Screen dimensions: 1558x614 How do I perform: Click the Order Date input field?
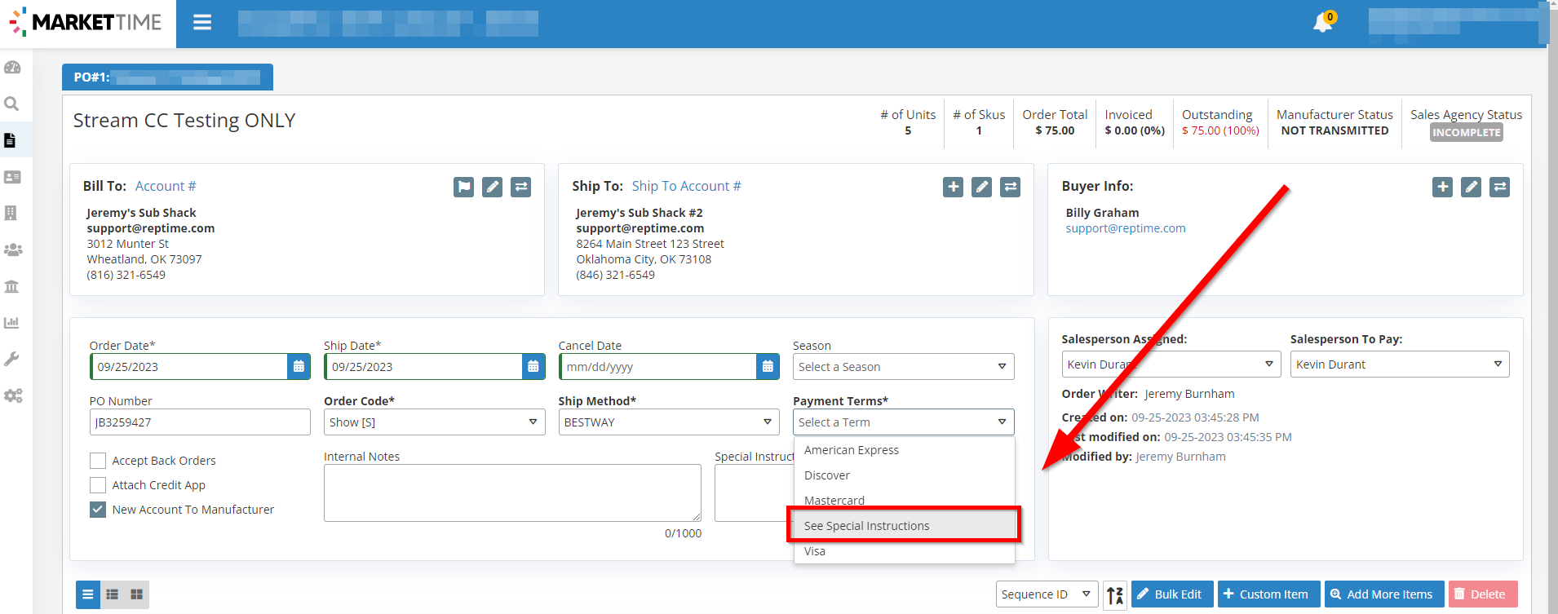point(188,367)
